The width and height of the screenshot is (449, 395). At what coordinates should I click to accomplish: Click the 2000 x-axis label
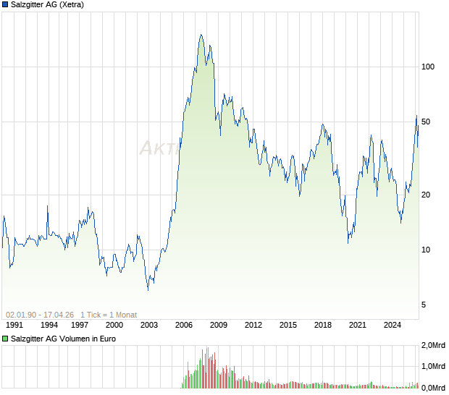114,326
